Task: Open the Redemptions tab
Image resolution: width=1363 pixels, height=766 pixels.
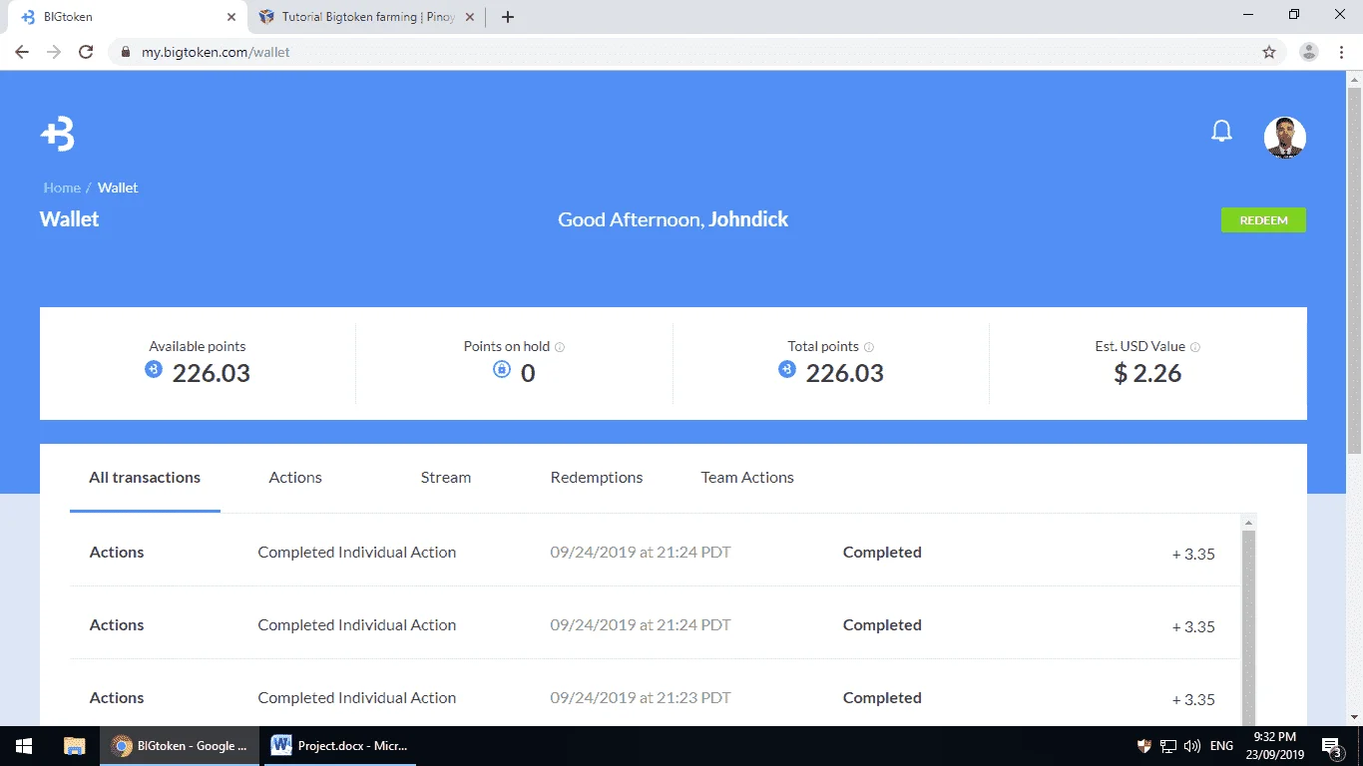Action: pyautogui.click(x=597, y=478)
